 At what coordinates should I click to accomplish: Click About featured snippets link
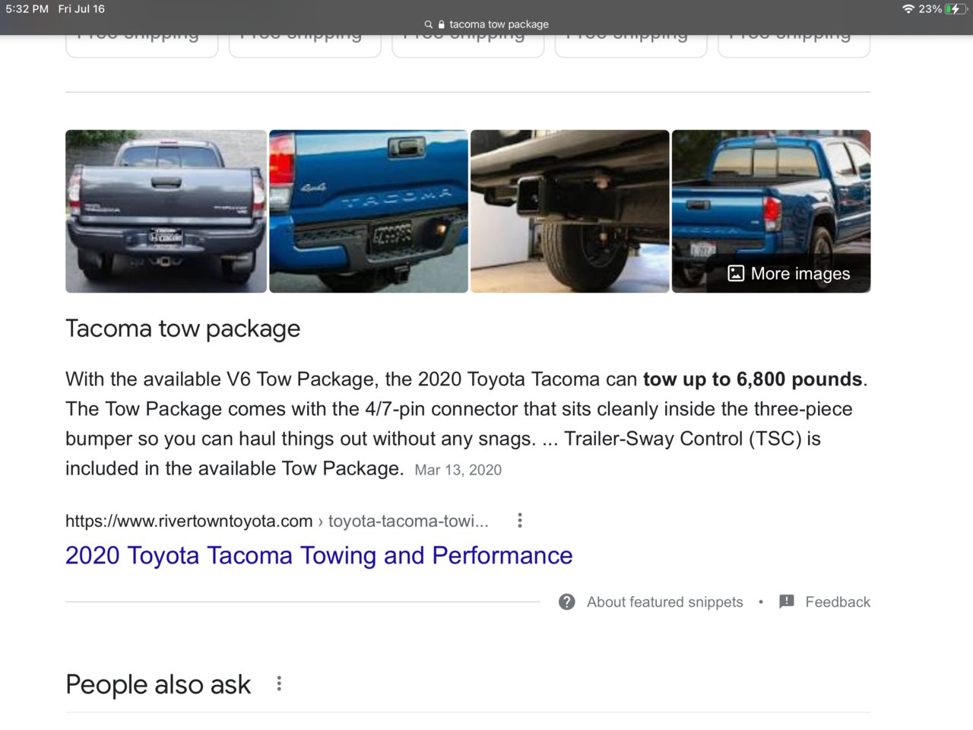665,602
